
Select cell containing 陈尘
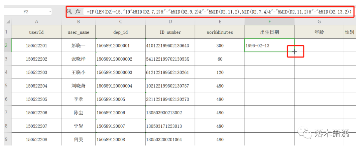(x=78, y=113)
